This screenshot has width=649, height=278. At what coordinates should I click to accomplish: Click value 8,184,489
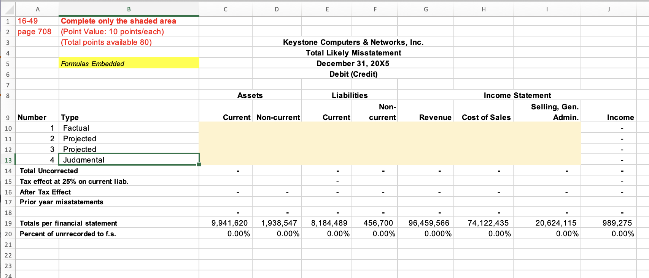tap(329, 223)
